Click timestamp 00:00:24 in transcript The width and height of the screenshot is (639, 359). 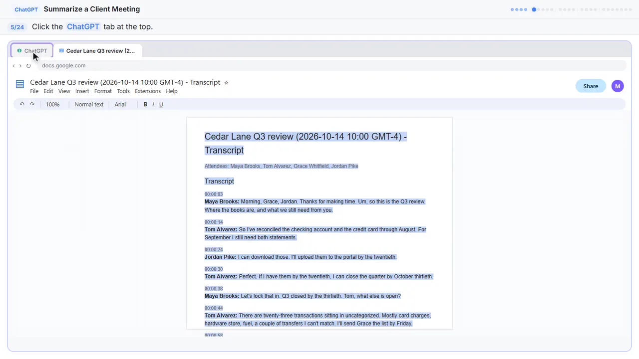pyautogui.click(x=214, y=250)
